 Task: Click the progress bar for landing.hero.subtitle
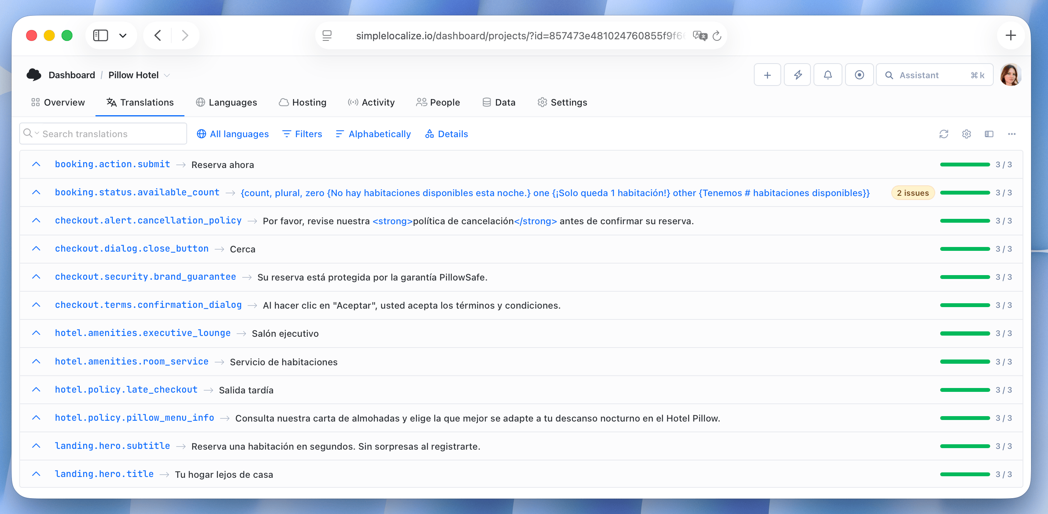click(964, 446)
